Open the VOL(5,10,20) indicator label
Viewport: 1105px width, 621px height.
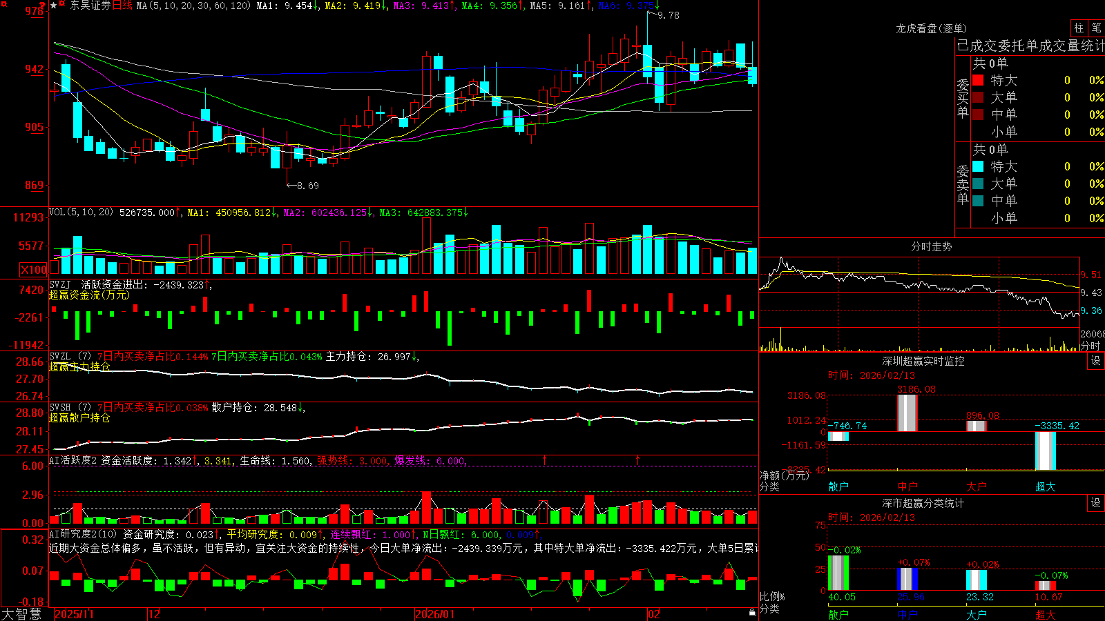(x=81, y=213)
